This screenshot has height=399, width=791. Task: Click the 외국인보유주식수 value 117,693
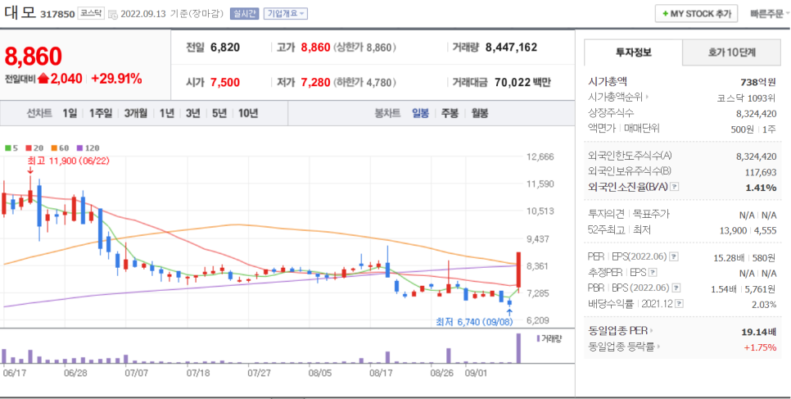pyautogui.click(x=761, y=172)
